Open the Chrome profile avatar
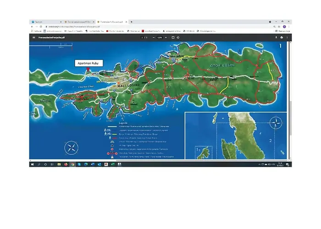The width and height of the screenshot is (321, 229). [x=284, y=27]
